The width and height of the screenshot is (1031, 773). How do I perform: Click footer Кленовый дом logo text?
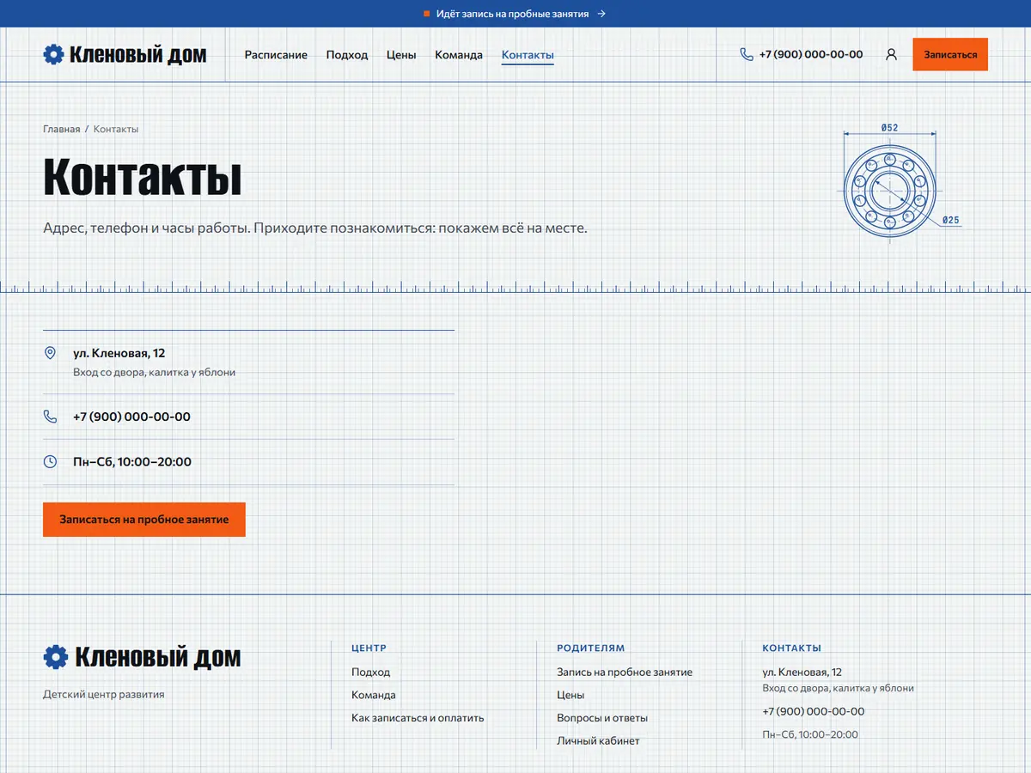tap(158, 657)
